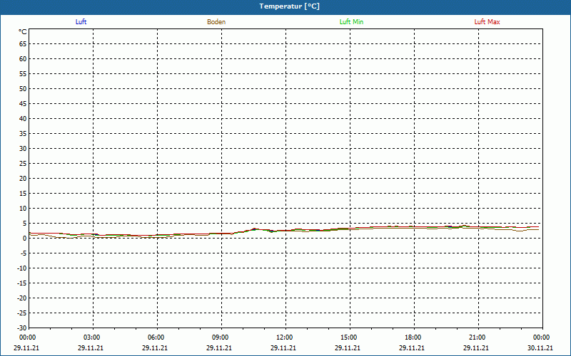
Task: Click the '15:00' time axis label
Action: point(349,337)
